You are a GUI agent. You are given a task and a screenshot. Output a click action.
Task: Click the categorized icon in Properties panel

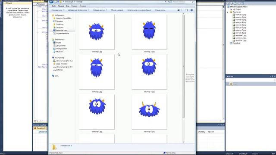(x=228, y=84)
